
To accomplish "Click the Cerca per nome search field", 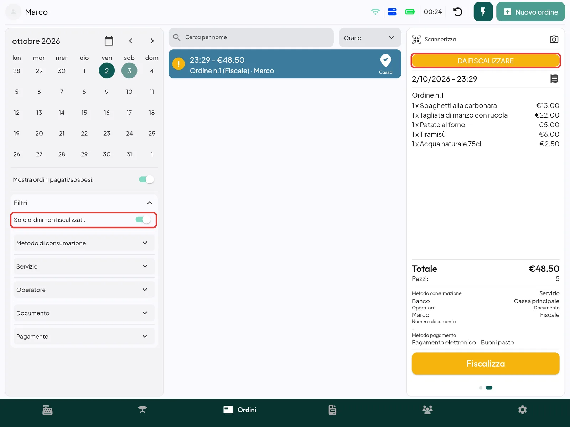I will pos(251,37).
